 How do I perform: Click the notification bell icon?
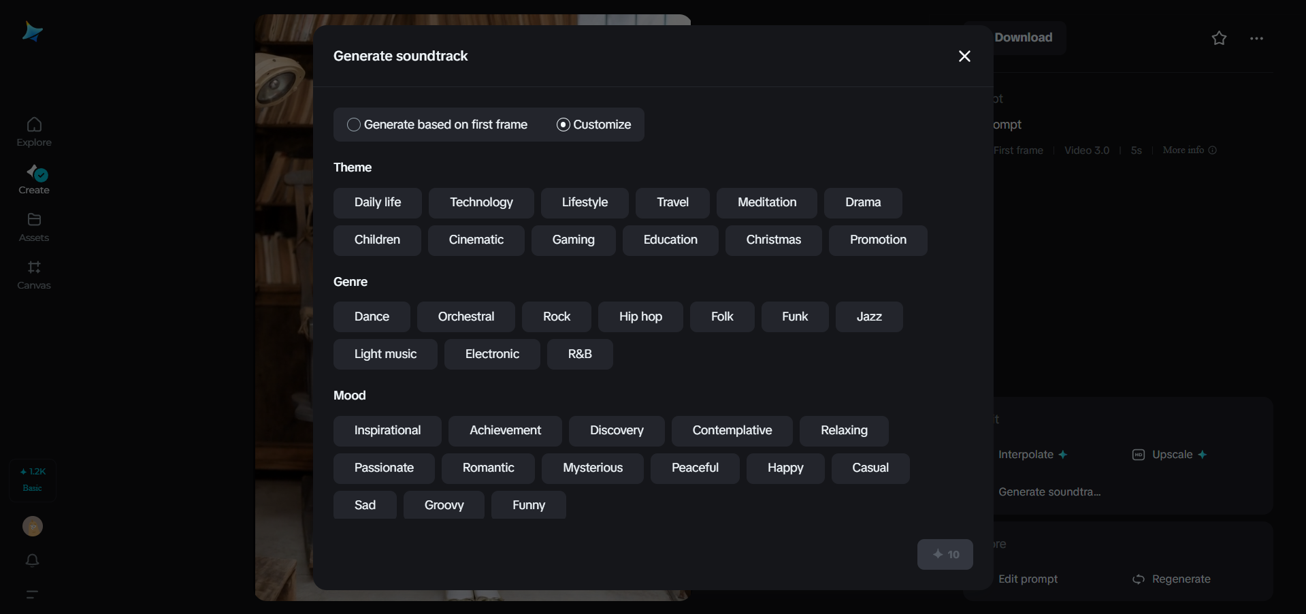coord(32,560)
